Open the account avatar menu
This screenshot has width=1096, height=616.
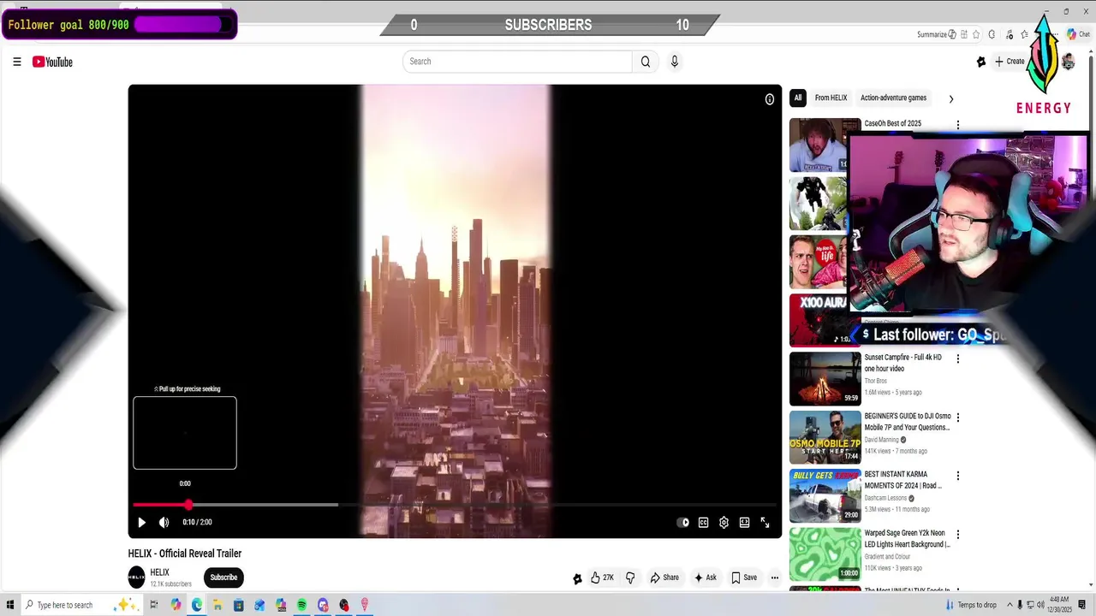[1068, 62]
